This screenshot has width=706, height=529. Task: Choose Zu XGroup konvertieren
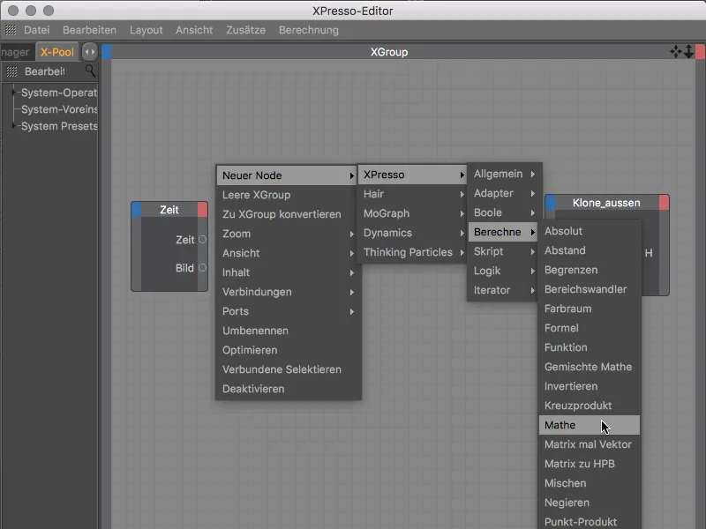tap(289, 214)
